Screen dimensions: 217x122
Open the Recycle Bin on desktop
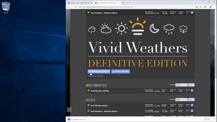tap(6, 7)
